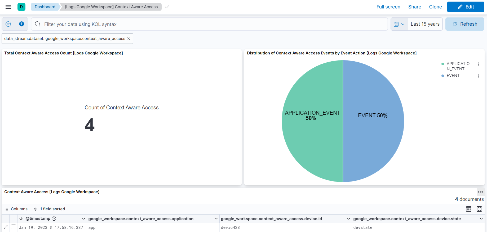The image size is (487, 232).
Task: Open the date quick menu dropdown
Action: coord(399,24)
